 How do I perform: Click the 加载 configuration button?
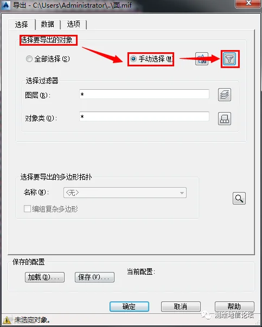[x=44, y=277]
